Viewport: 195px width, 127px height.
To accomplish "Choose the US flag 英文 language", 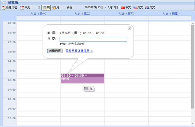I will [x=135, y=7].
